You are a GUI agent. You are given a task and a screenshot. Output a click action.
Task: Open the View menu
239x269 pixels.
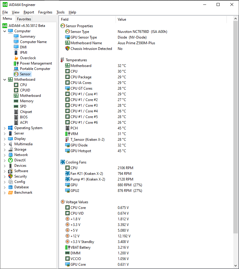[x=16, y=12]
